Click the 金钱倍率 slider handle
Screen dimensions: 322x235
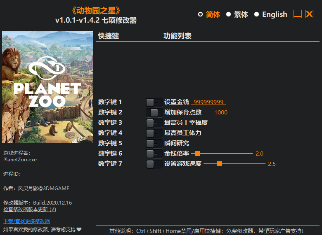(x=197, y=154)
